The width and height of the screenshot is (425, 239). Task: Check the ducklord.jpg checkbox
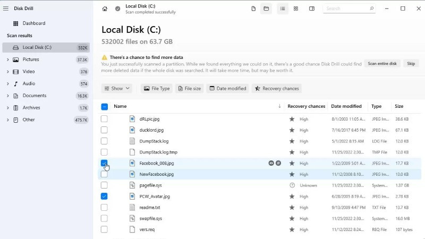pyautogui.click(x=104, y=130)
